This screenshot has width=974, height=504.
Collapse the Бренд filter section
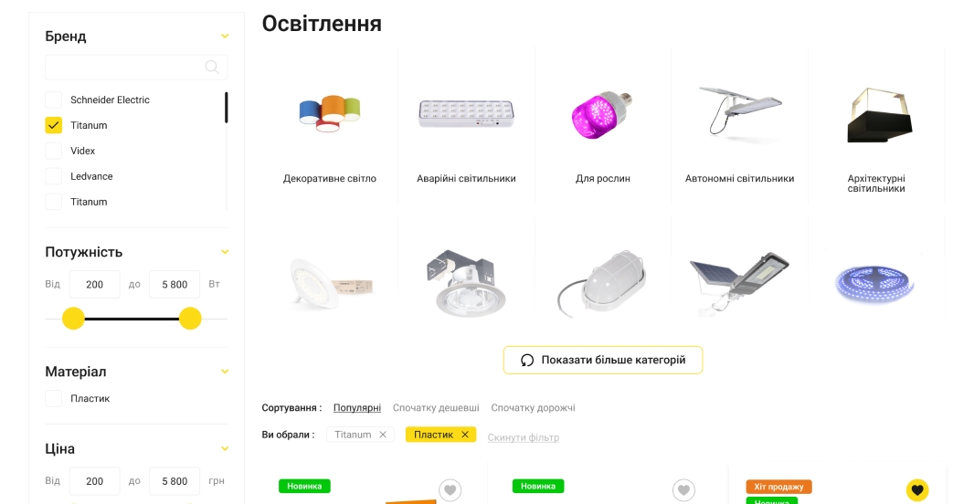pos(225,36)
